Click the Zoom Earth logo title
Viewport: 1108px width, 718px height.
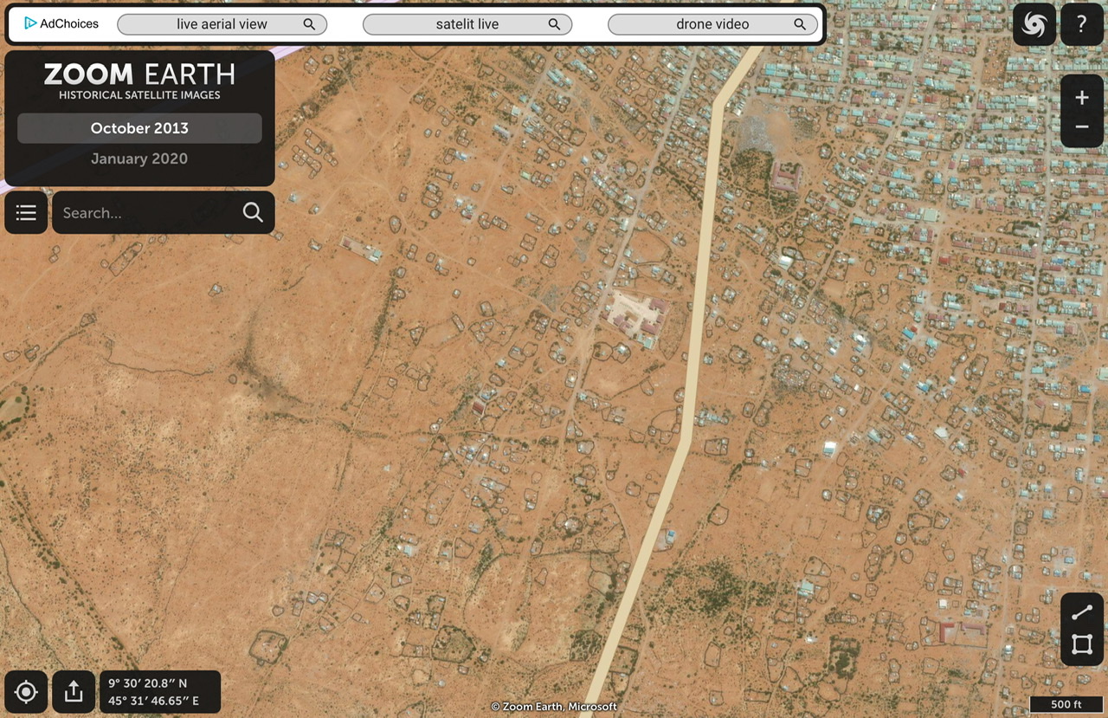click(139, 81)
